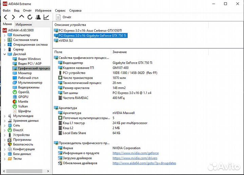This screenshot has height=175, width=244.
Task: Open the nvidia.com/drivers download link
Action: [135, 158]
